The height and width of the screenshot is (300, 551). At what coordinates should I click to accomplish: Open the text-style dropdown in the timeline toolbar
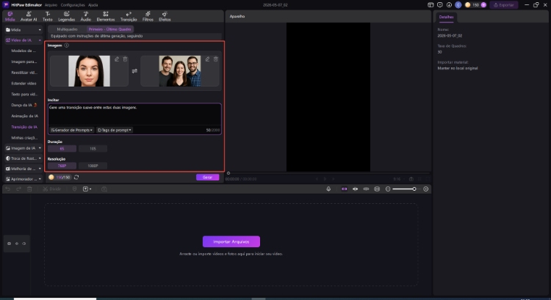(x=87, y=189)
